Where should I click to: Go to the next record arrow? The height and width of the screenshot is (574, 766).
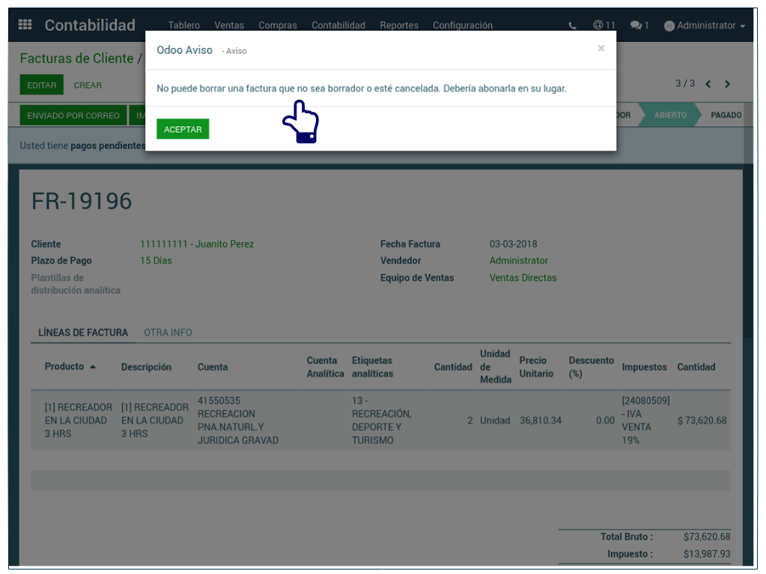pyautogui.click(x=727, y=85)
